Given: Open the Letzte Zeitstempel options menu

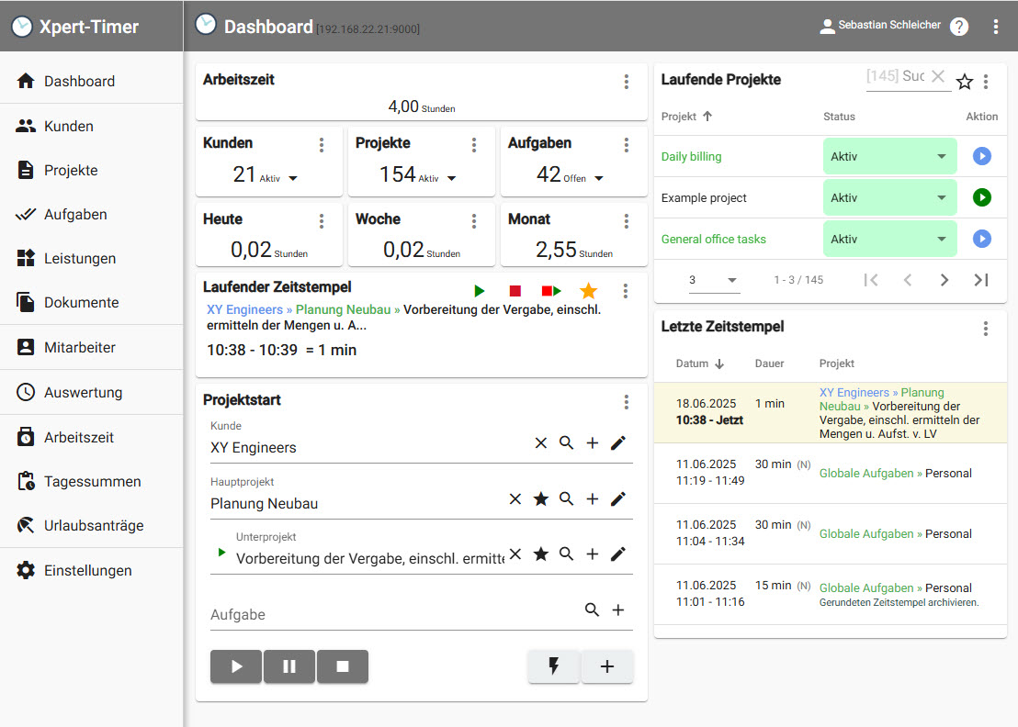Looking at the screenshot, I should (x=986, y=329).
